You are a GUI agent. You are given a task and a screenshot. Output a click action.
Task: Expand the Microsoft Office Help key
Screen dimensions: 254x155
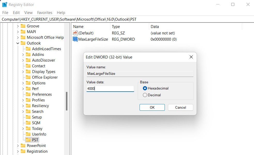click(18, 38)
